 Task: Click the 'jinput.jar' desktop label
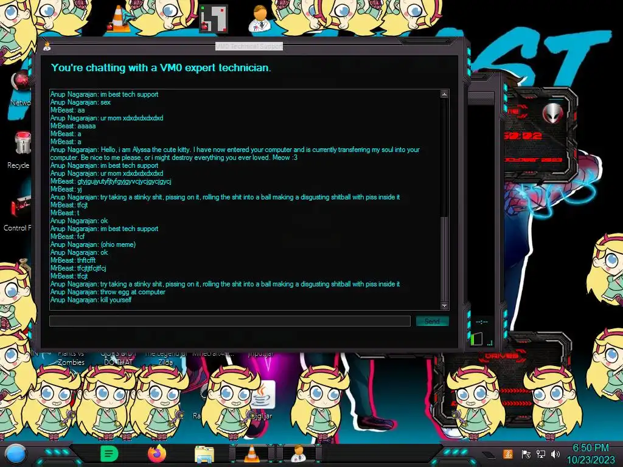260,354
